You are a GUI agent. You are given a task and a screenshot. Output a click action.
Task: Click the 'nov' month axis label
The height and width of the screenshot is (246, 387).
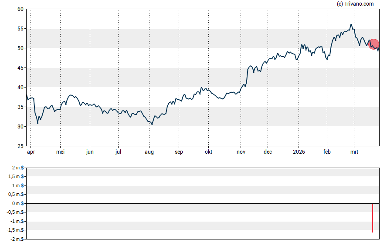(241, 152)
